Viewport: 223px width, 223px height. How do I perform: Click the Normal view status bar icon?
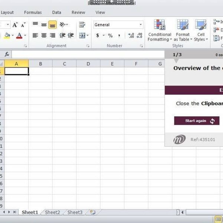(x=218, y=219)
